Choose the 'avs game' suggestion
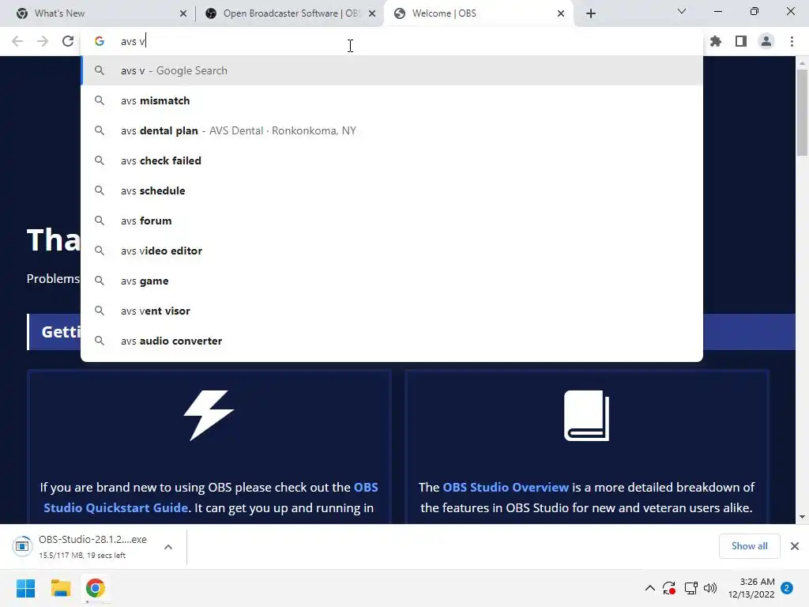The height and width of the screenshot is (607, 809). pos(392,281)
